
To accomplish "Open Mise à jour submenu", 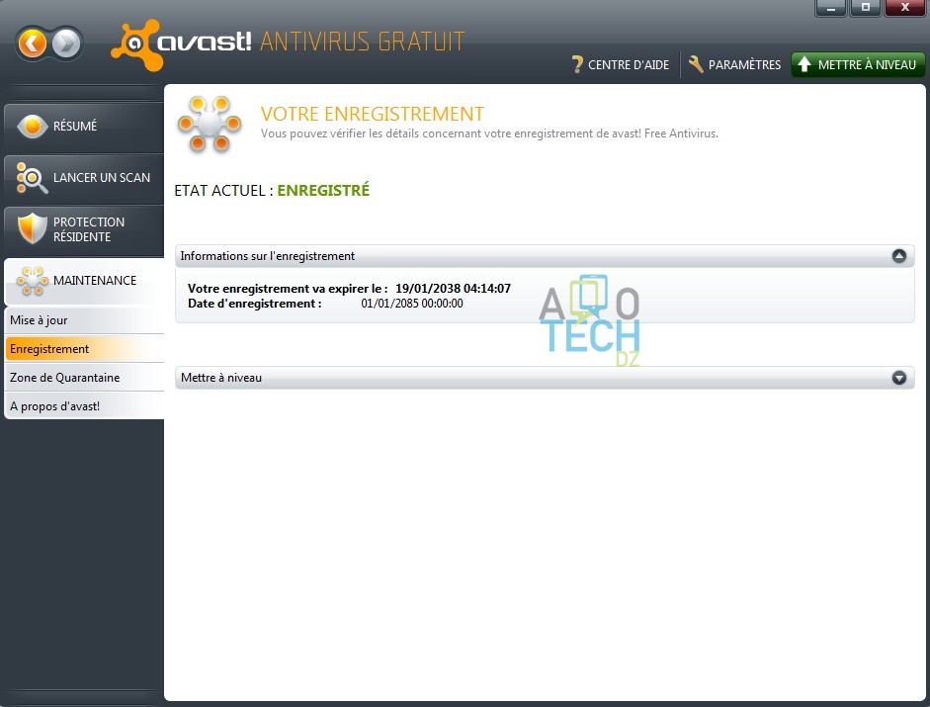I will pos(84,320).
